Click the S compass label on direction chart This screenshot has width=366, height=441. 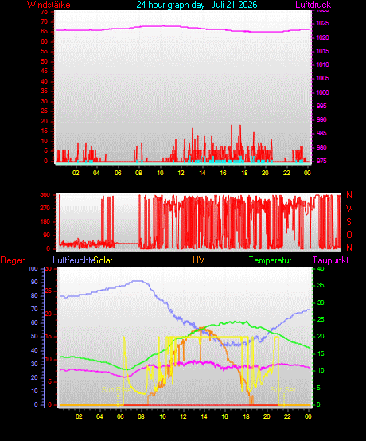pyautogui.click(x=348, y=222)
